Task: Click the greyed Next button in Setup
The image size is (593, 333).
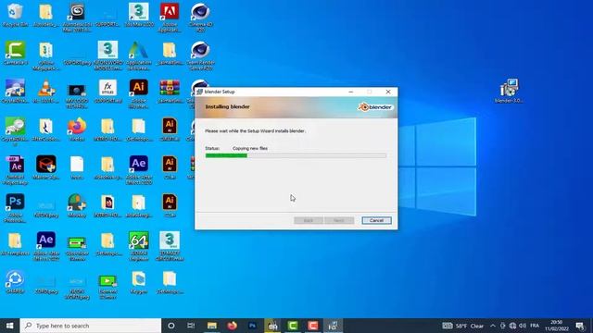Action: [x=339, y=220]
